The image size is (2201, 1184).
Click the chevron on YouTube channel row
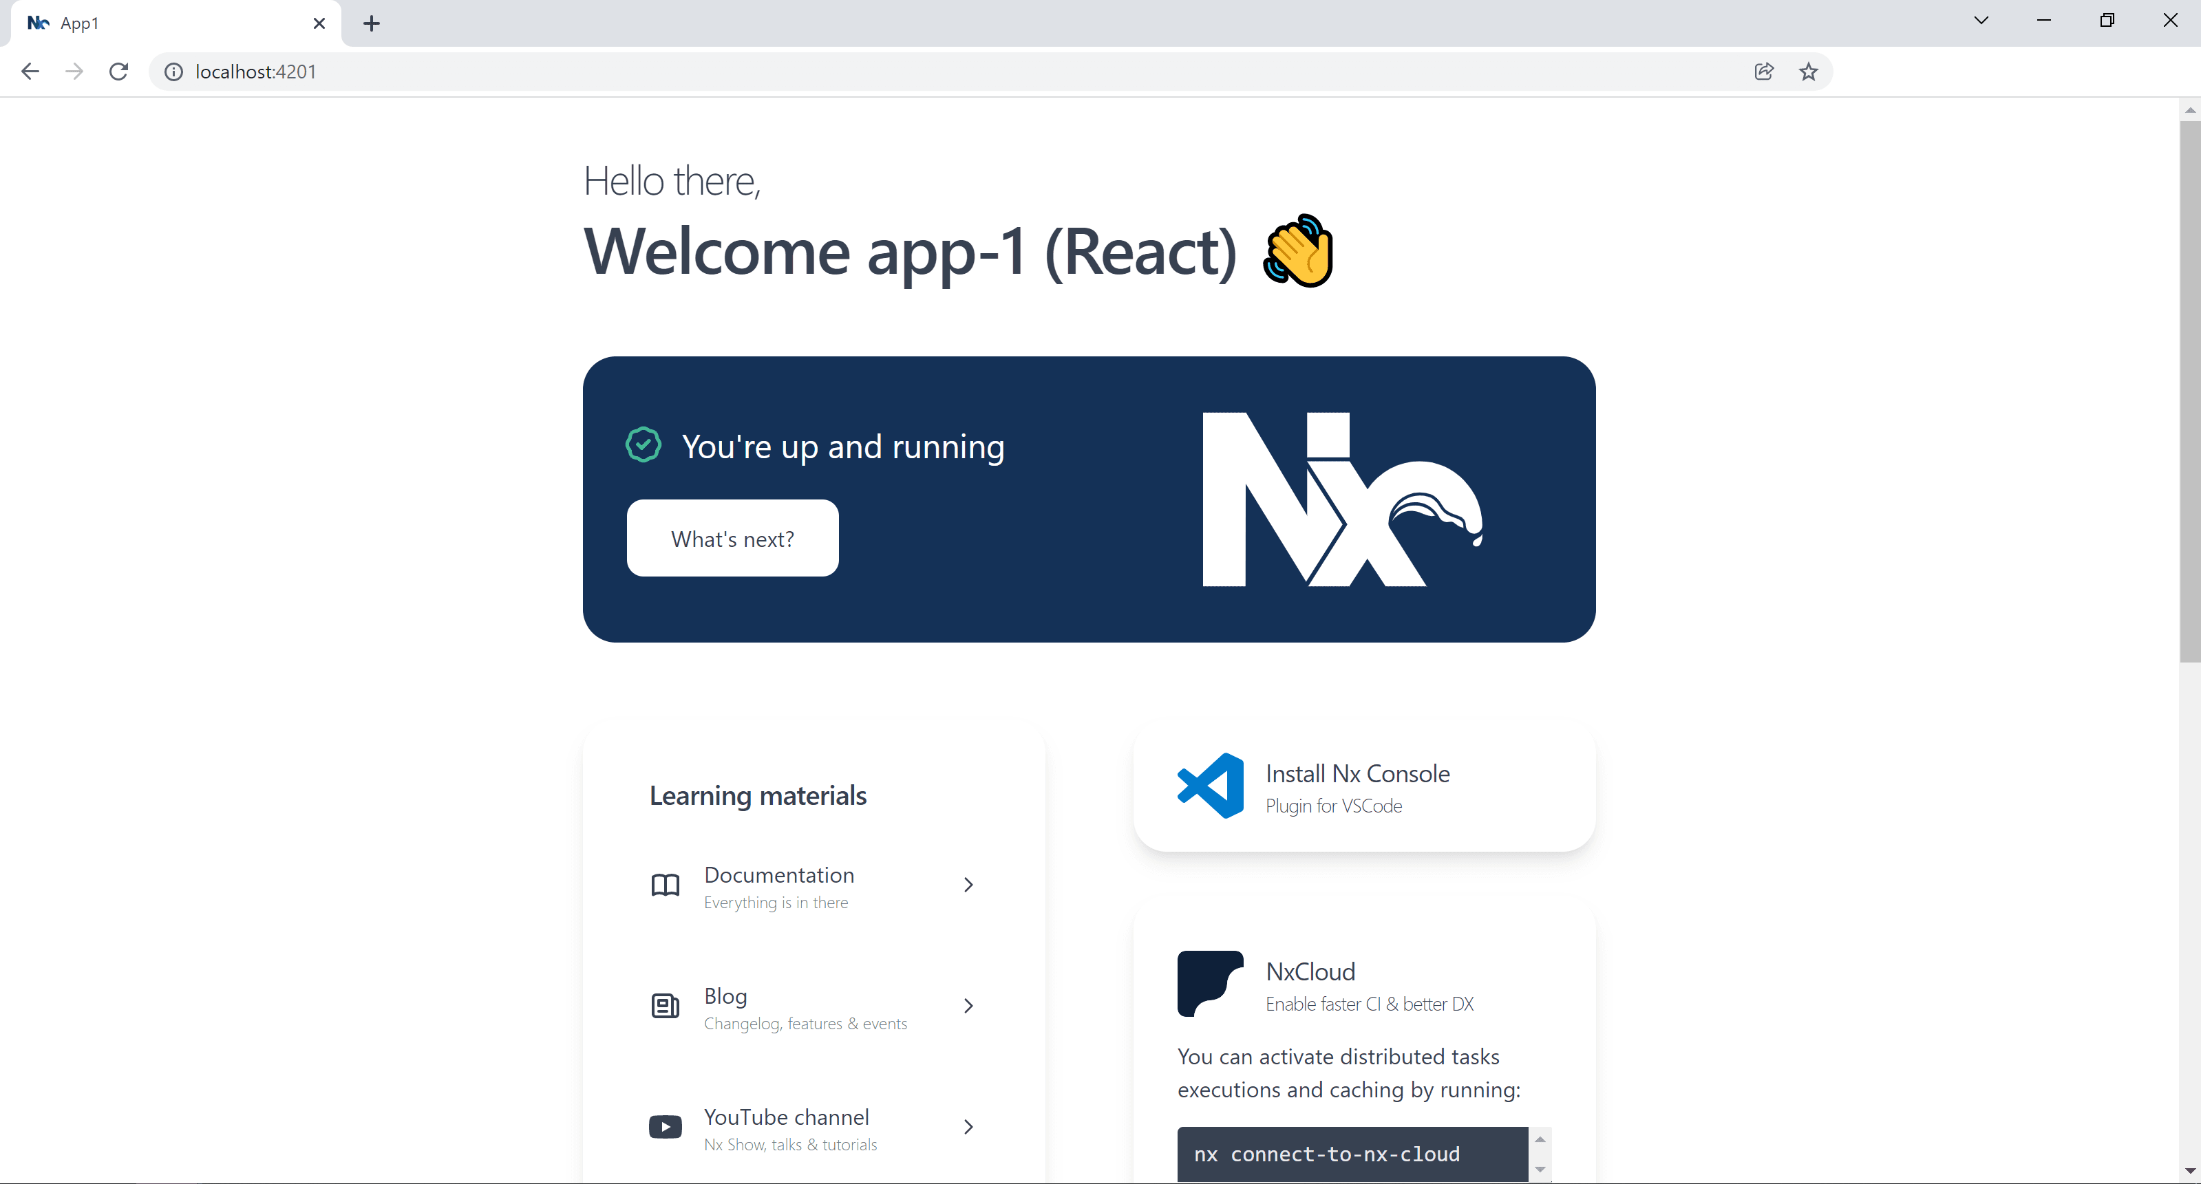tap(968, 1128)
